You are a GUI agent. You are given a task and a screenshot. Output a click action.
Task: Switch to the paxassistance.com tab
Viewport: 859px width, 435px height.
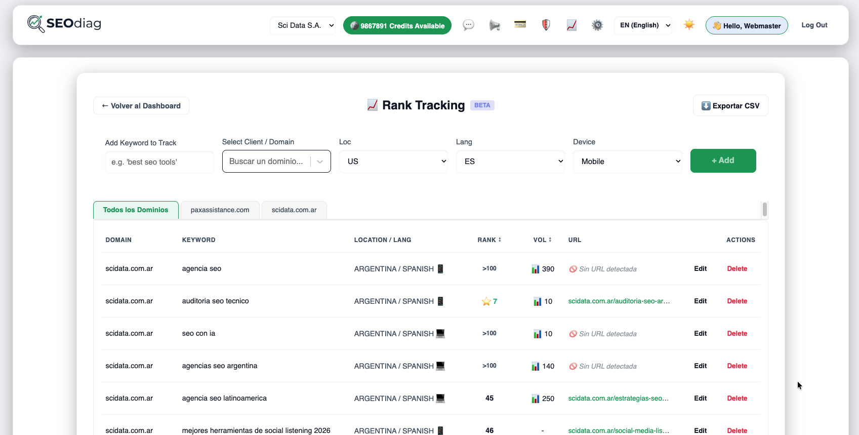pos(220,210)
